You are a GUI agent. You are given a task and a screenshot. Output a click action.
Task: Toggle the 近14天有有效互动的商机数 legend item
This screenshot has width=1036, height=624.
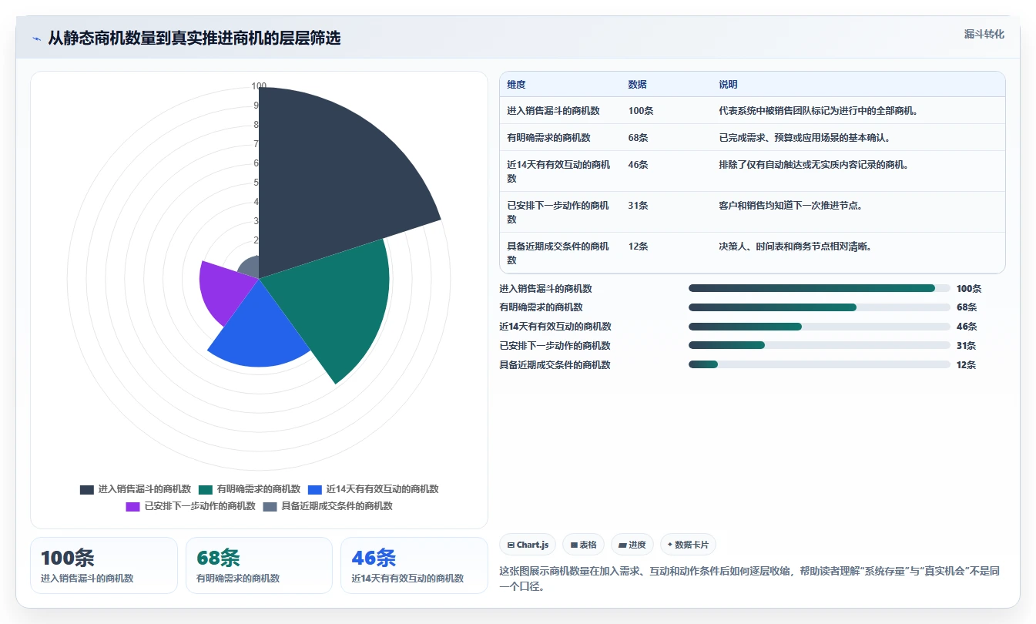[374, 489]
